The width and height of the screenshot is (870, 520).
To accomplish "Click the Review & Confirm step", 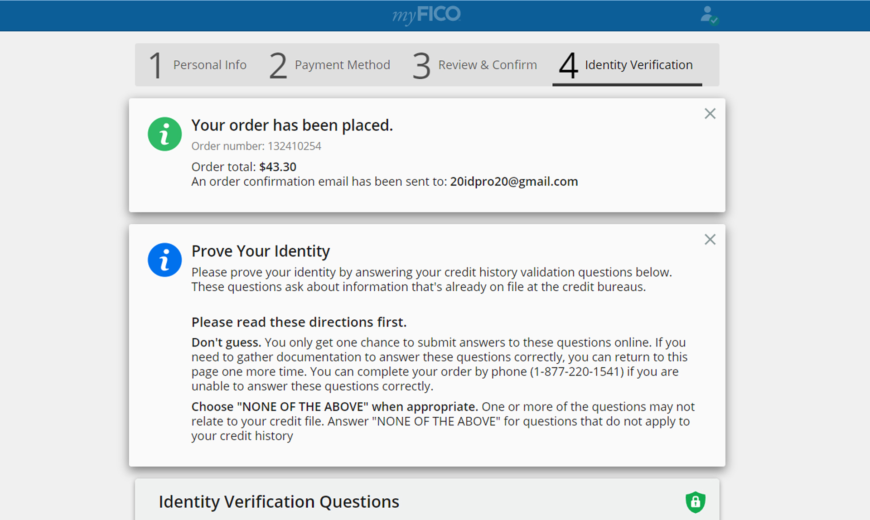I will click(x=487, y=64).
